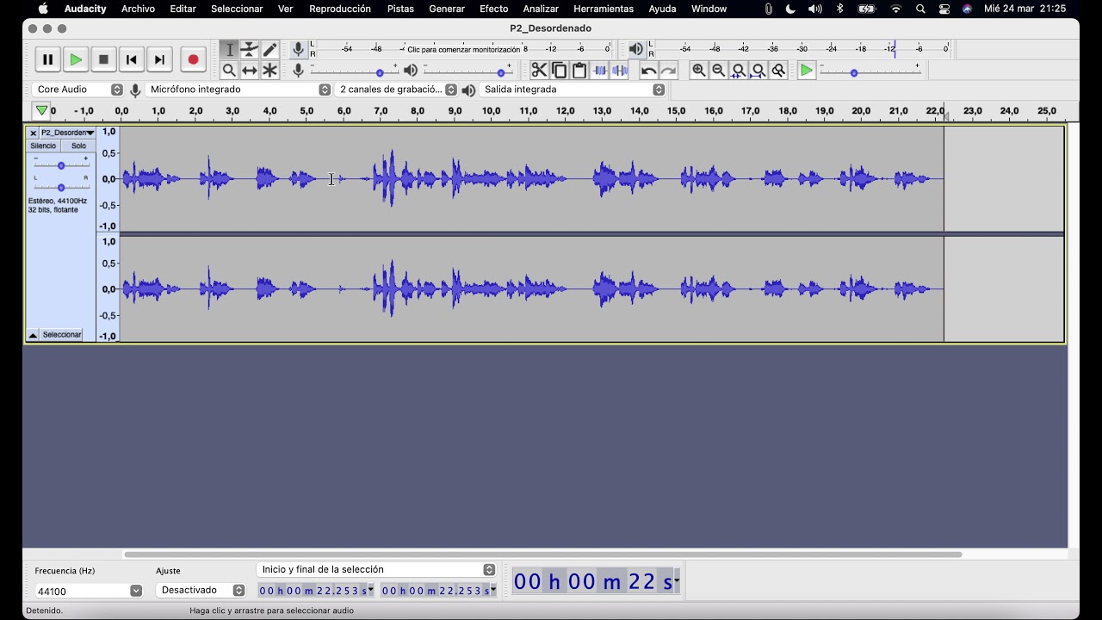Toggle zoom with the last magnifier icon
This screenshot has width=1102, height=620.
tap(778, 71)
